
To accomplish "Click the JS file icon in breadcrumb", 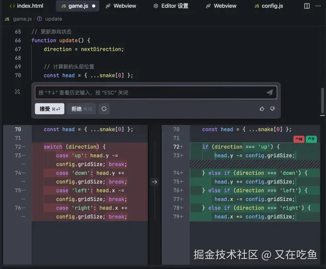I will 7,19.
